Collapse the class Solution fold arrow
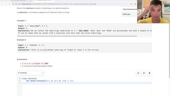 pyautogui.click(x=21, y=79)
